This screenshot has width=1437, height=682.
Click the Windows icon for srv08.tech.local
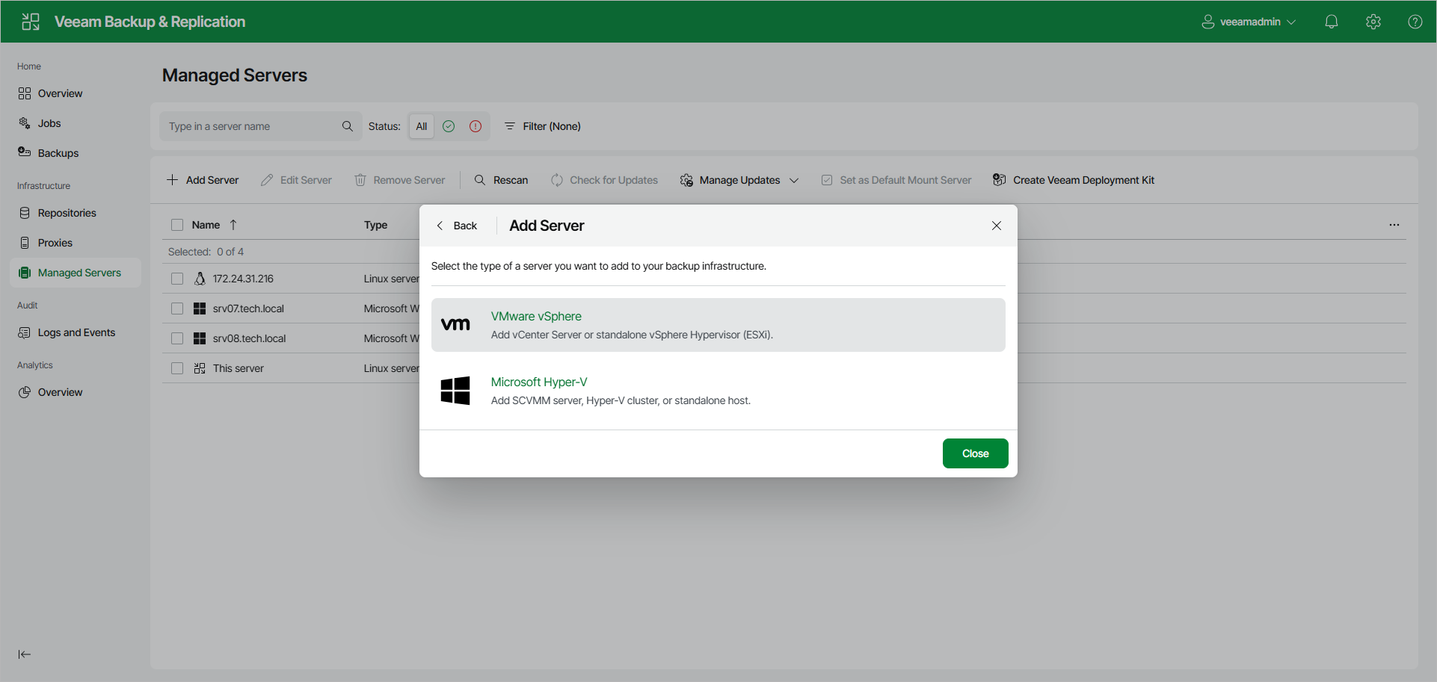(200, 338)
